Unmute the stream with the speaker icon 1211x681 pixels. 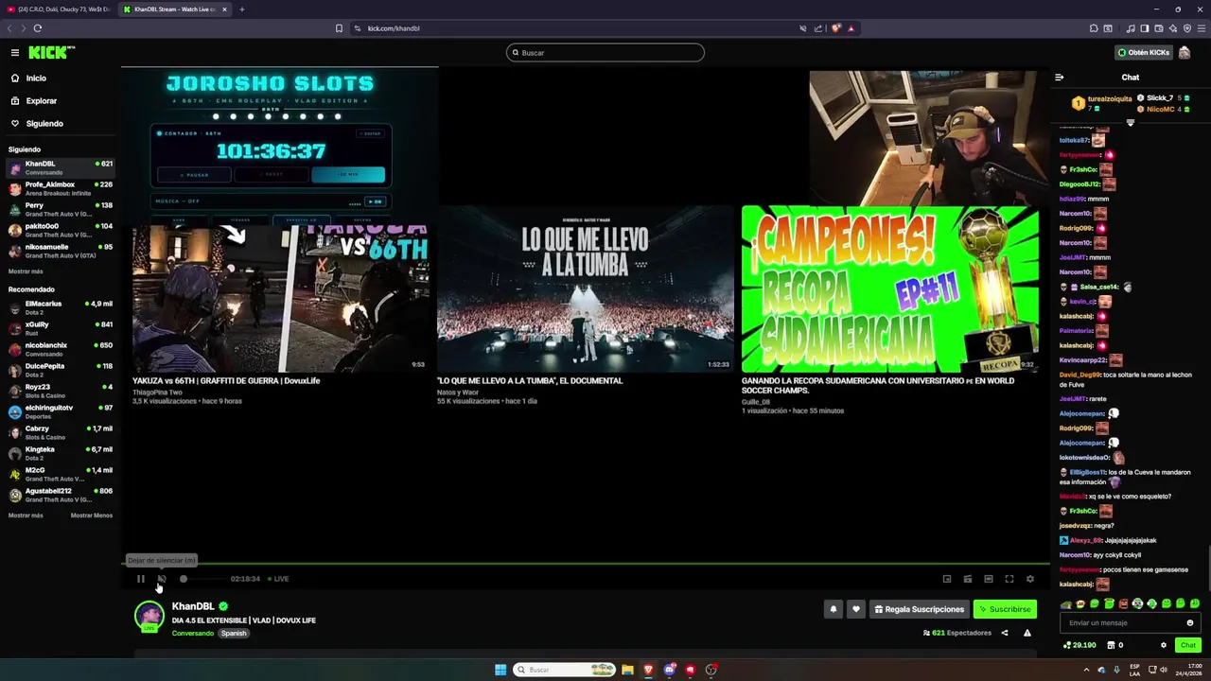pos(162,579)
